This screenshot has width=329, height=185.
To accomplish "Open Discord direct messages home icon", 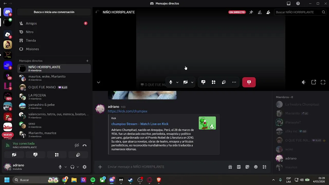I will coord(8,12).
